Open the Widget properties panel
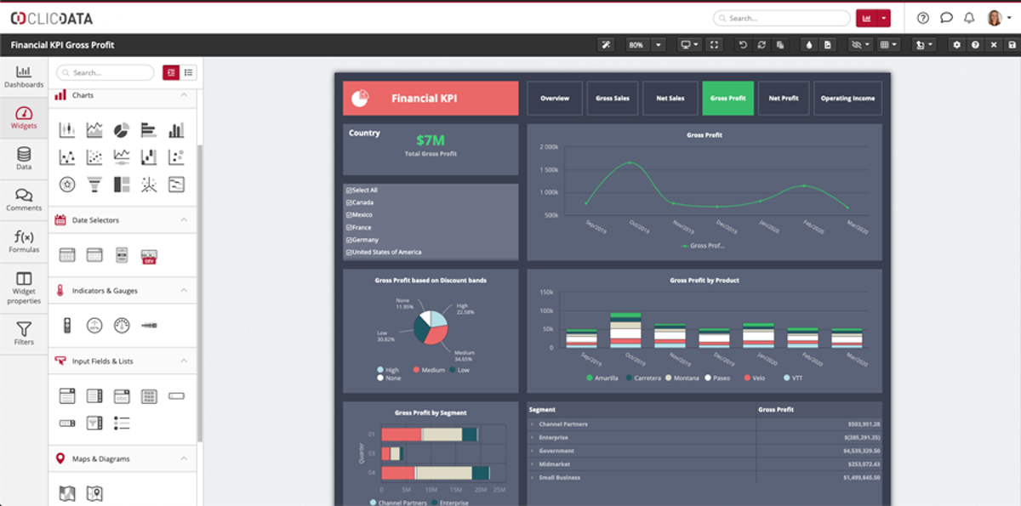This screenshot has width=1021, height=506. tap(23, 287)
